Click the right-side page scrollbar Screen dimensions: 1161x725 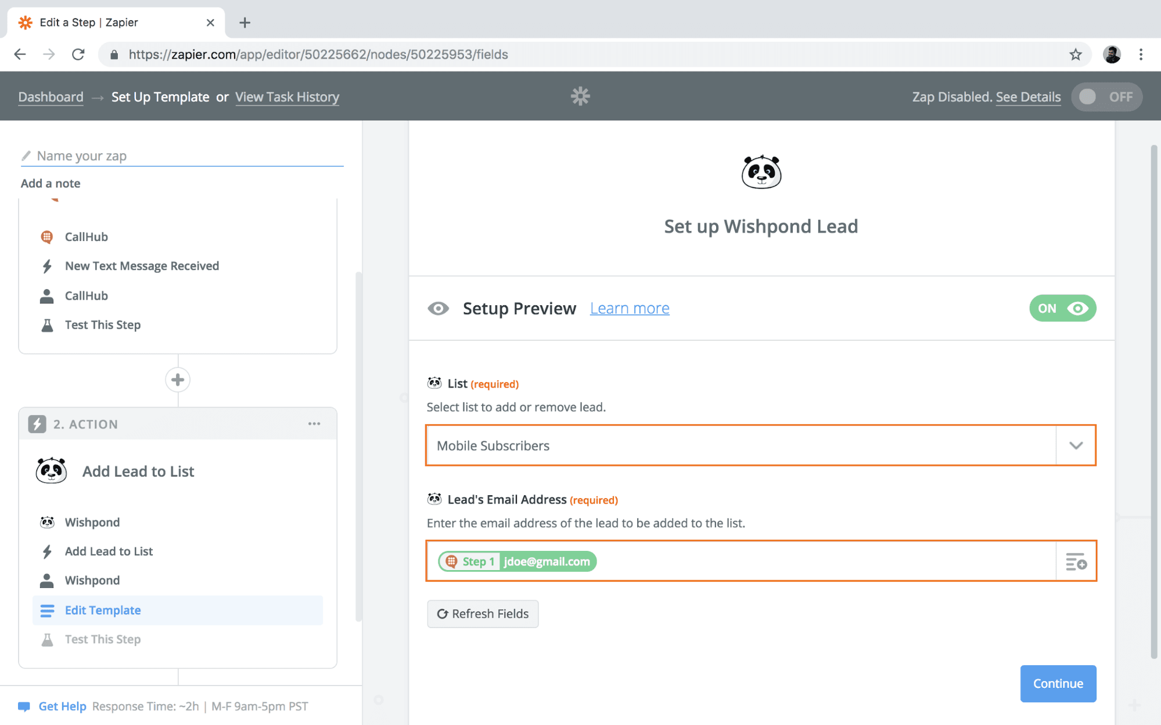coord(1153,401)
